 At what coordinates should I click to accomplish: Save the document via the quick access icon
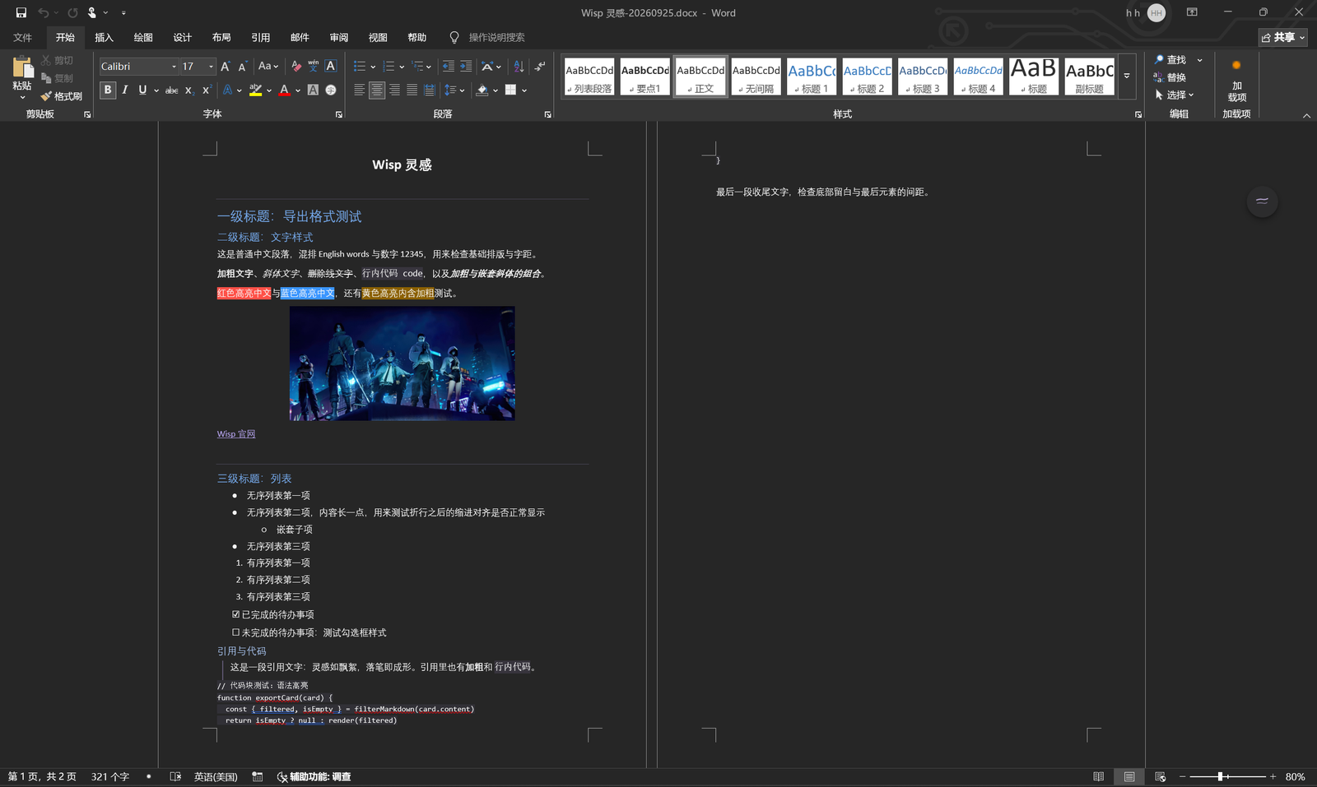coord(21,12)
